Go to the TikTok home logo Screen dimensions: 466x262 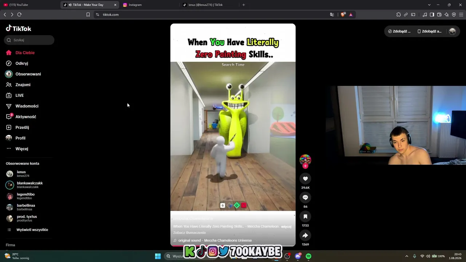(19, 28)
